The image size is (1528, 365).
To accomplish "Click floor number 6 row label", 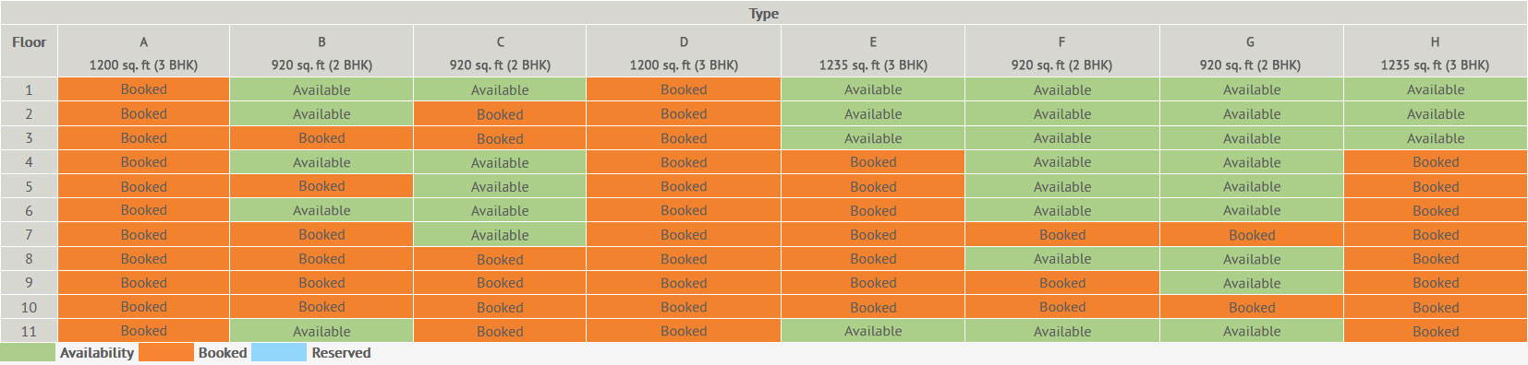I will 29,210.
